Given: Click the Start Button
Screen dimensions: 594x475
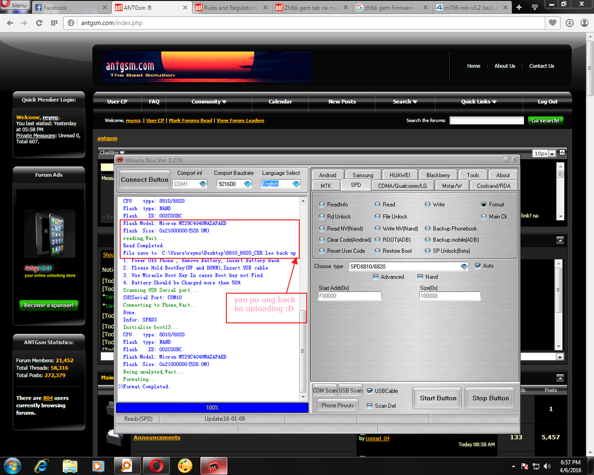Looking at the screenshot, I should (x=438, y=398).
